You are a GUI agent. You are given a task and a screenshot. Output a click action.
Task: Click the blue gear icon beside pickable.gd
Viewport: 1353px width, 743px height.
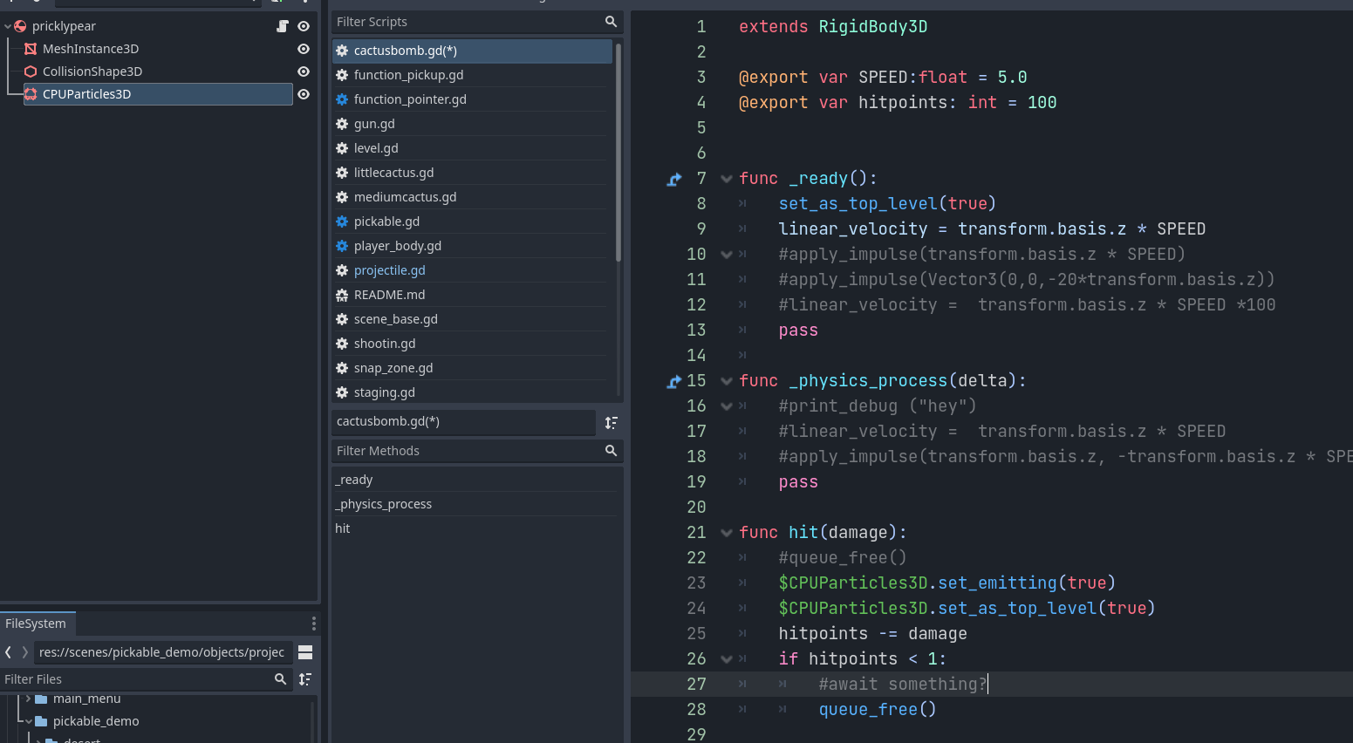(342, 222)
